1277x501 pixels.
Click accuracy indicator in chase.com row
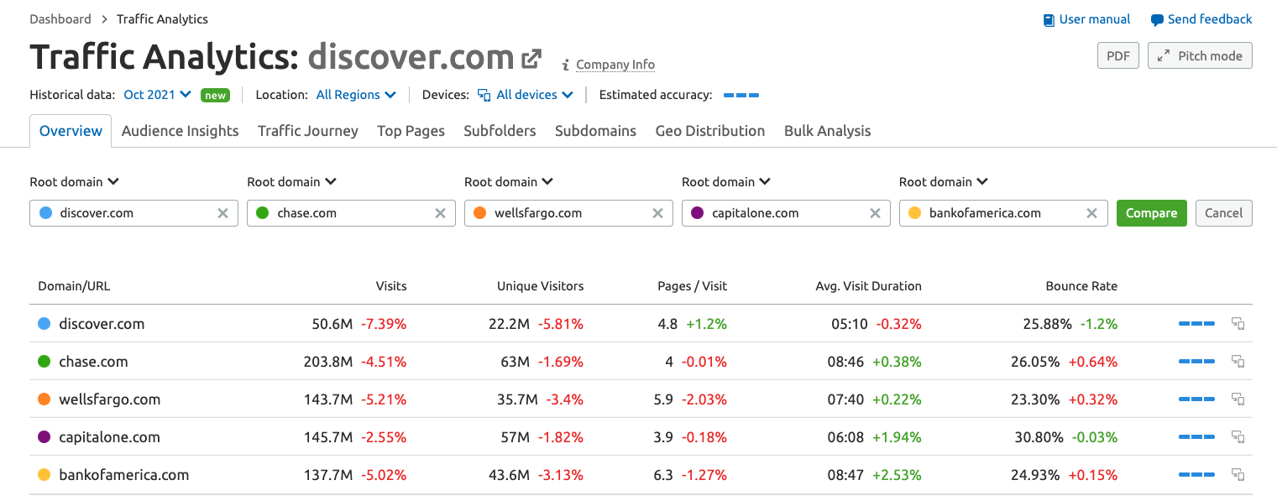click(x=1196, y=362)
